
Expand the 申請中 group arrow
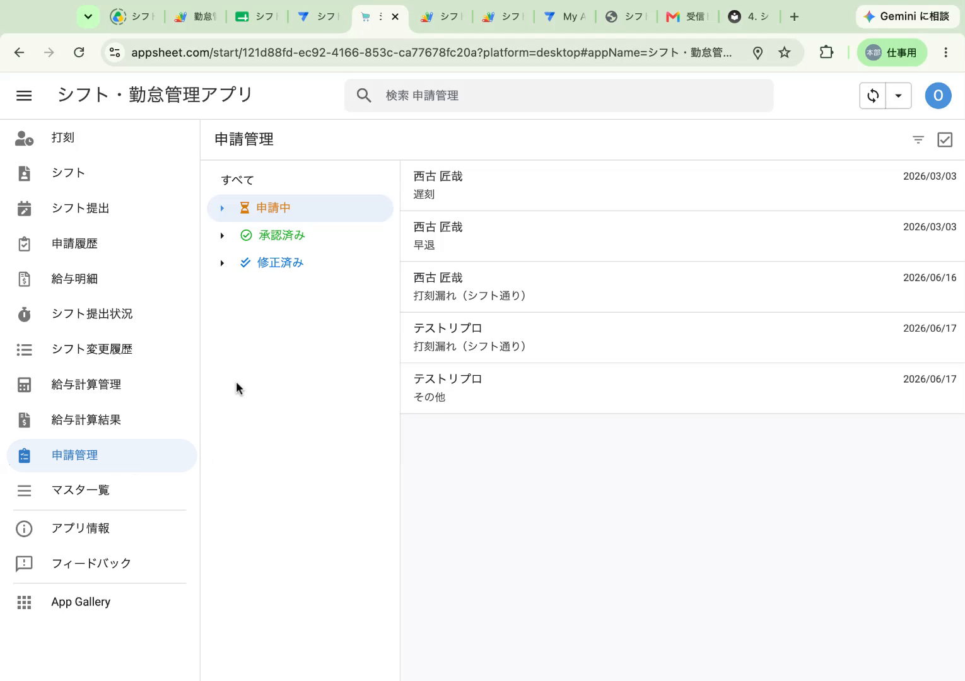[222, 208]
